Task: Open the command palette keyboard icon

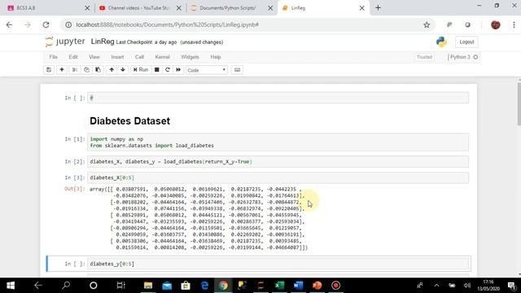Action: 237,70
